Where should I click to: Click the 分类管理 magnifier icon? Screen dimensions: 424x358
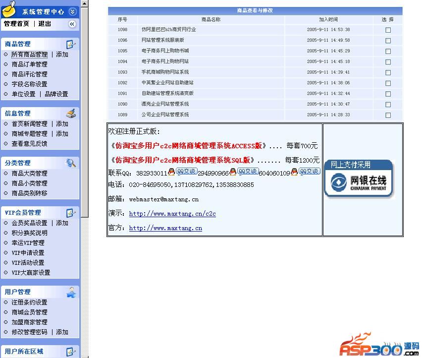tap(71, 163)
